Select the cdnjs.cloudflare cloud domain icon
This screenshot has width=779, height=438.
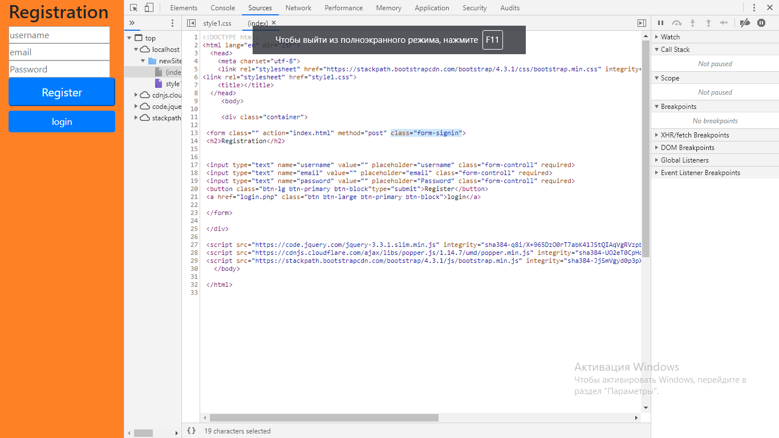pyautogui.click(x=145, y=95)
